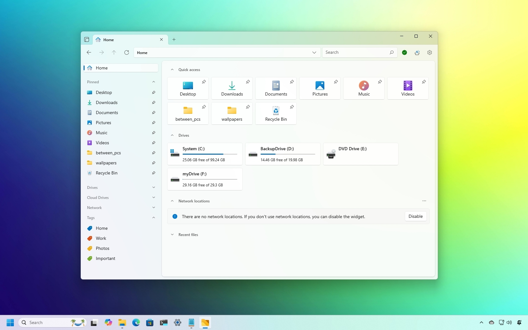Click inside the Search field
This screenshot has height=330, width=528.
(x=355, y=52)
